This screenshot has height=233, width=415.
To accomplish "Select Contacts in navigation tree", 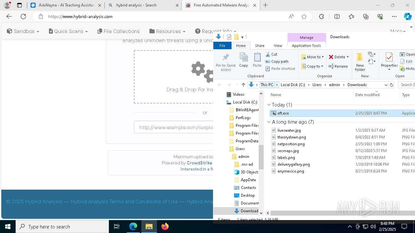I will [248, 188].
